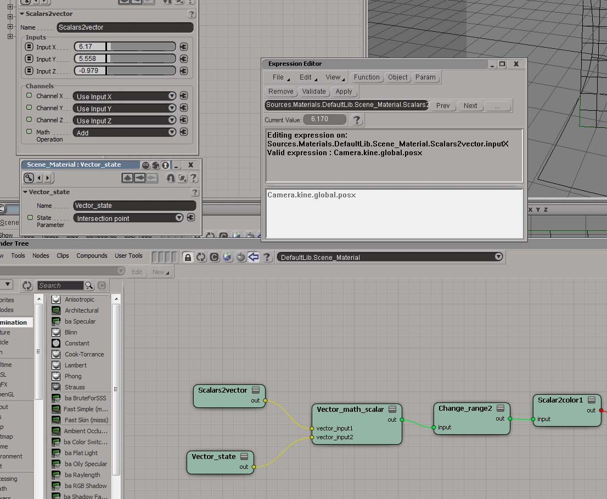Collapse the Vector_math_scalar node using its icon

click(x=392, y=410)
